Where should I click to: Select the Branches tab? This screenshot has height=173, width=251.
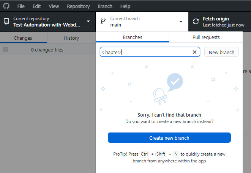(133, 37)
